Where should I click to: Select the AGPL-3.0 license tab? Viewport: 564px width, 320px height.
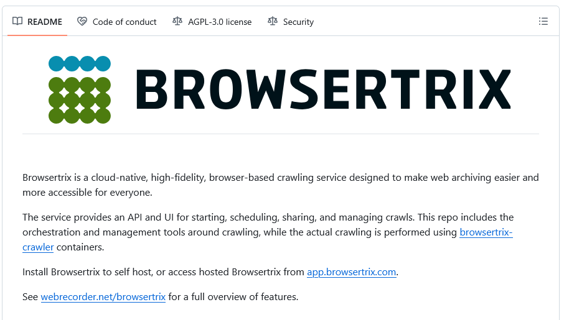point(220,22)
